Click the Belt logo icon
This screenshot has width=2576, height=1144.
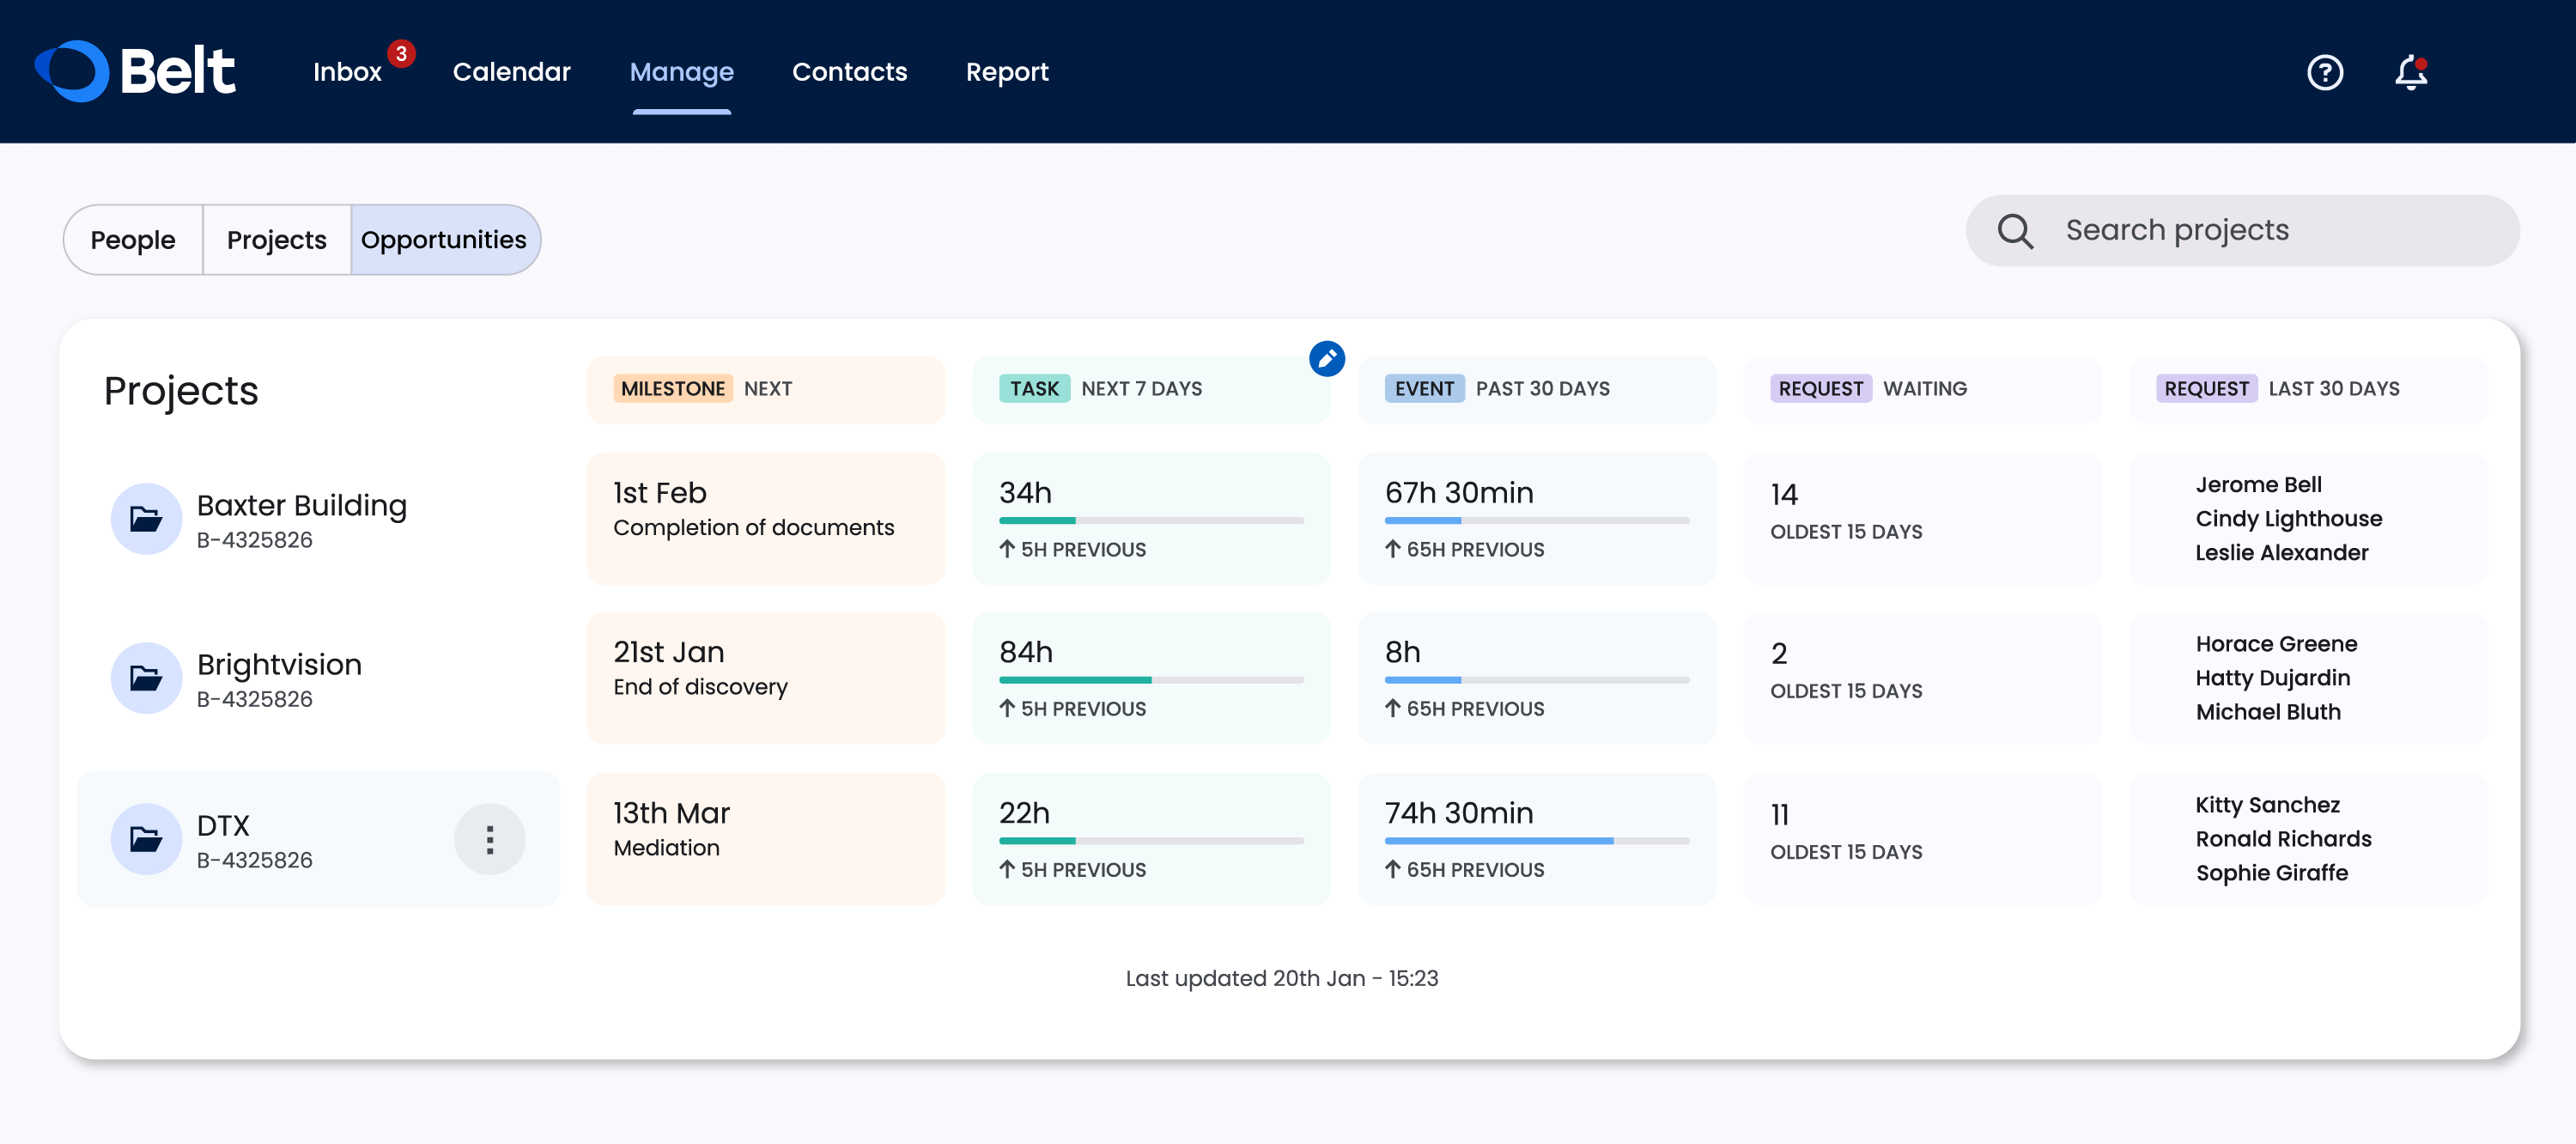coord(72,71)
